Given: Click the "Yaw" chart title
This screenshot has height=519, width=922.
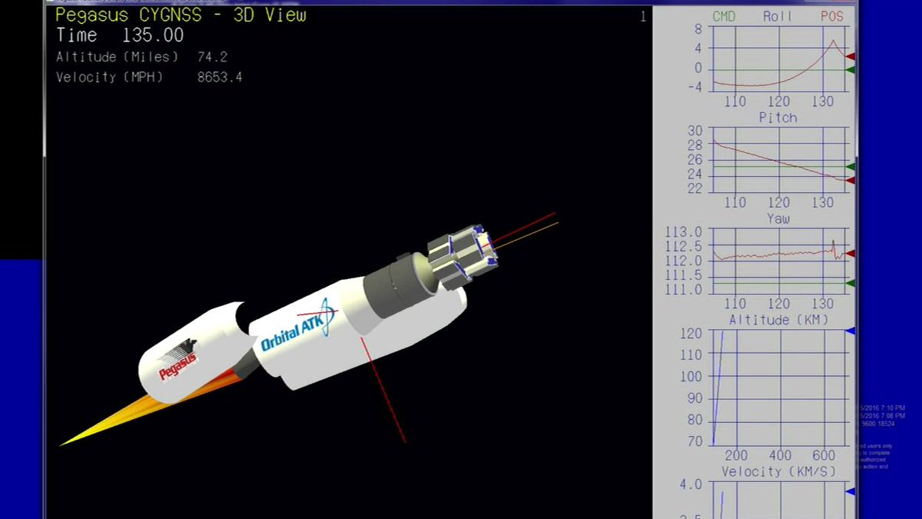Looking at the screenshot, I should [x=778, y=219].
